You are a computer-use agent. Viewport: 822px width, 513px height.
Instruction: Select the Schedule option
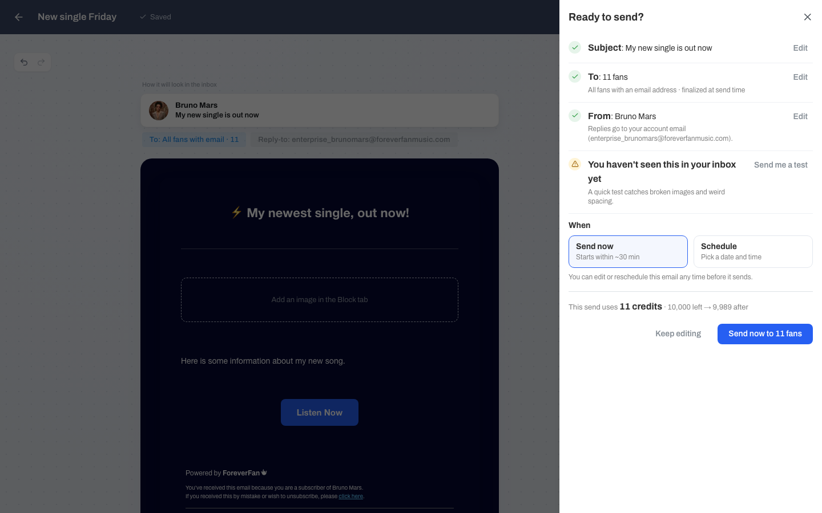753,251
